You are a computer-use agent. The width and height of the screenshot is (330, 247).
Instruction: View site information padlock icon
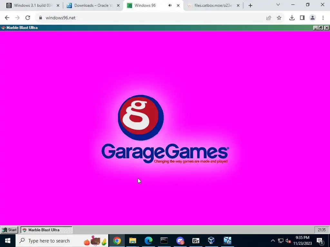click(41, 18)
